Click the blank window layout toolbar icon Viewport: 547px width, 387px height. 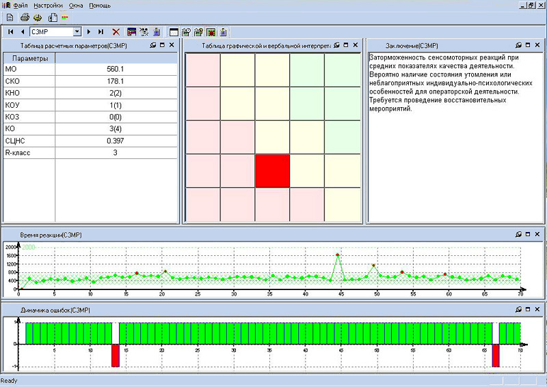pyautogui.click(x=174, y=31)
